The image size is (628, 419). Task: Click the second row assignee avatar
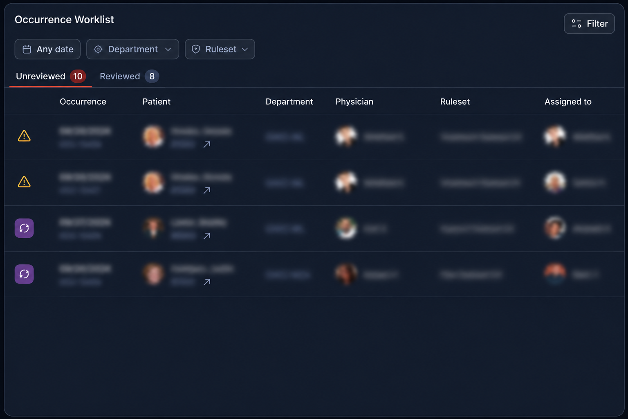tap(555, 182)
